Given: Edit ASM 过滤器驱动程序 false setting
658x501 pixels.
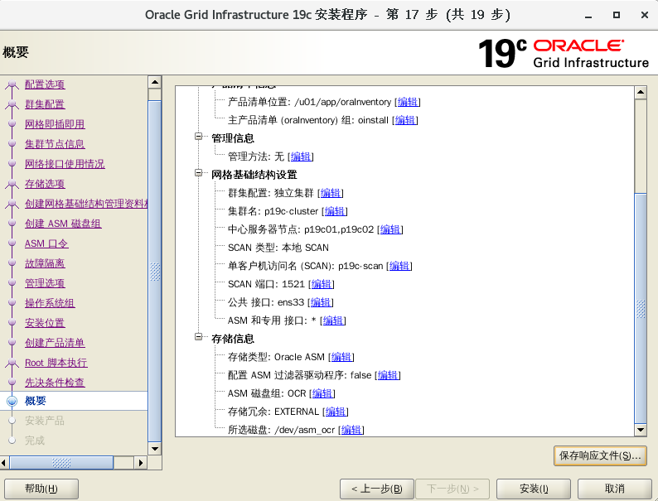Looking at the screenshot, I should point(388,375).
